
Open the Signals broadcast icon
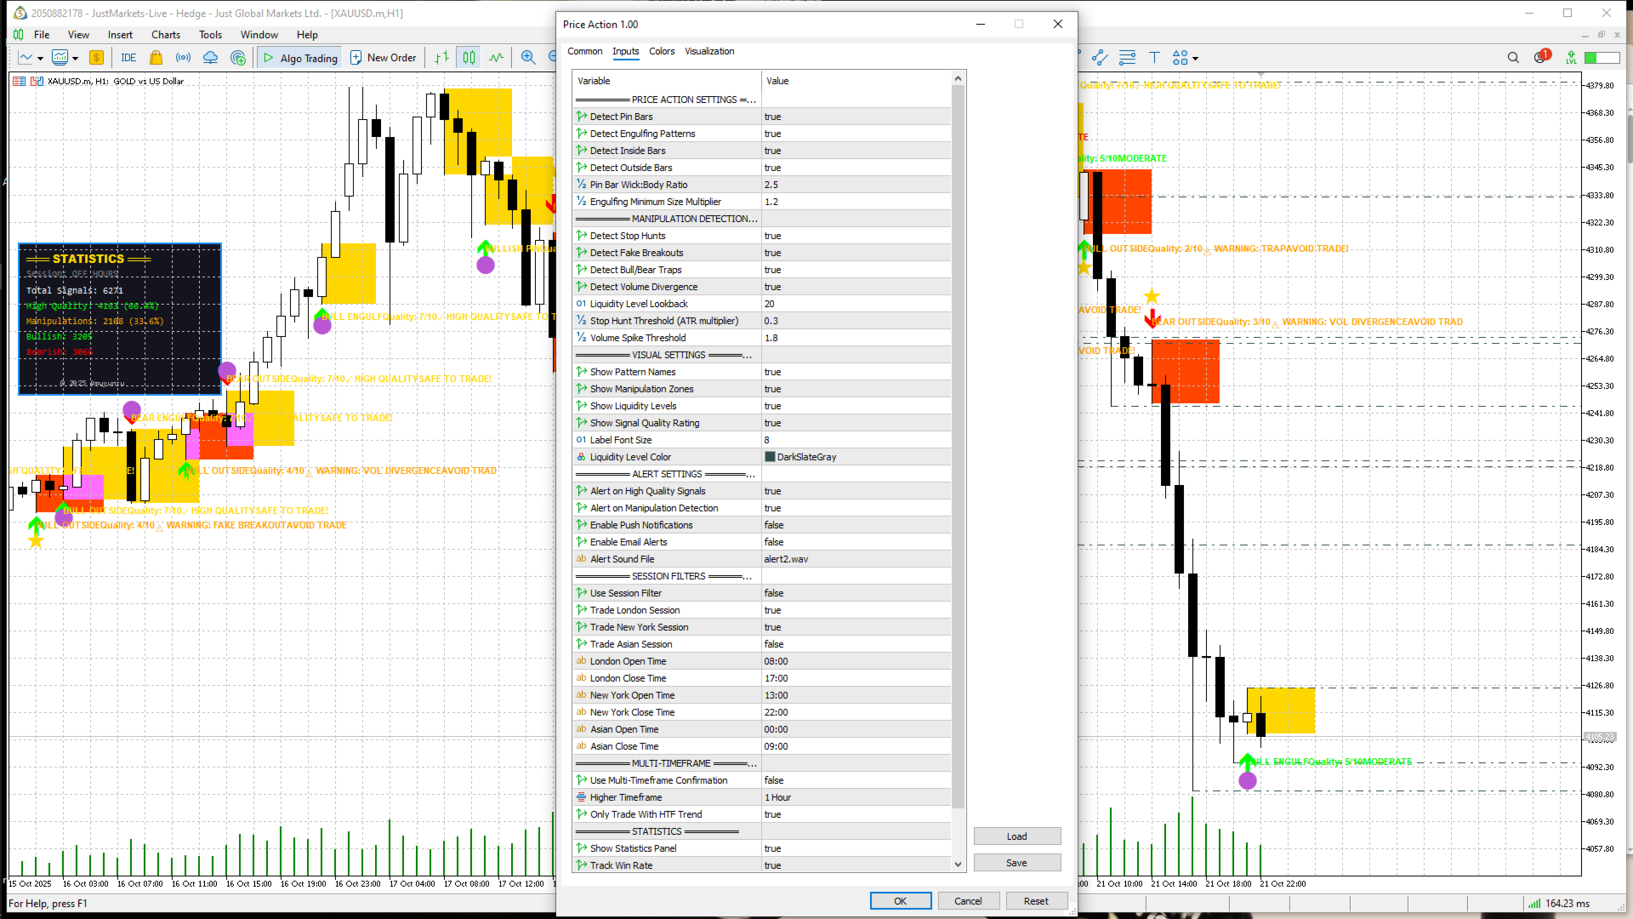tap(183, 58)
